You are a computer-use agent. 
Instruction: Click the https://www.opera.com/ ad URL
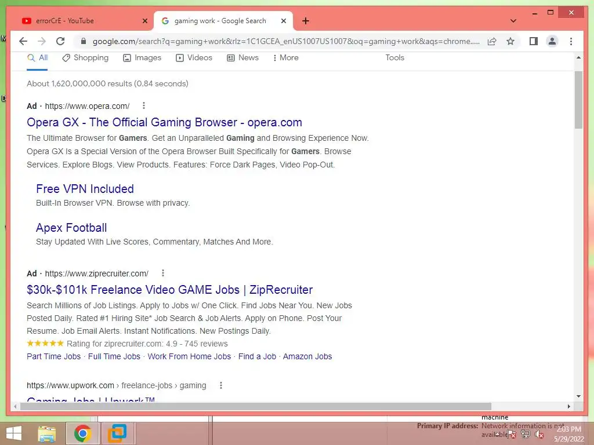(x=87, y=106)
